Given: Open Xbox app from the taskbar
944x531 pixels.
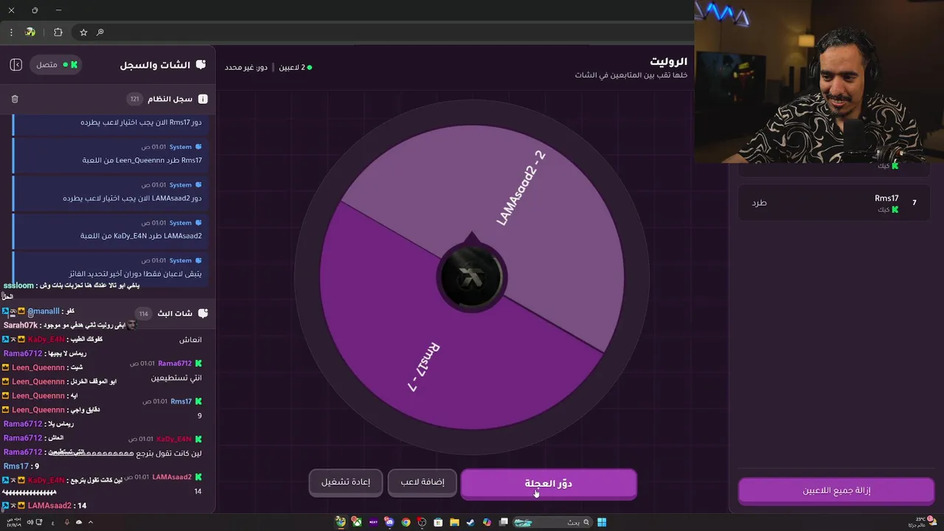Looking at the screenshot, I should click(x=357, y=522).
